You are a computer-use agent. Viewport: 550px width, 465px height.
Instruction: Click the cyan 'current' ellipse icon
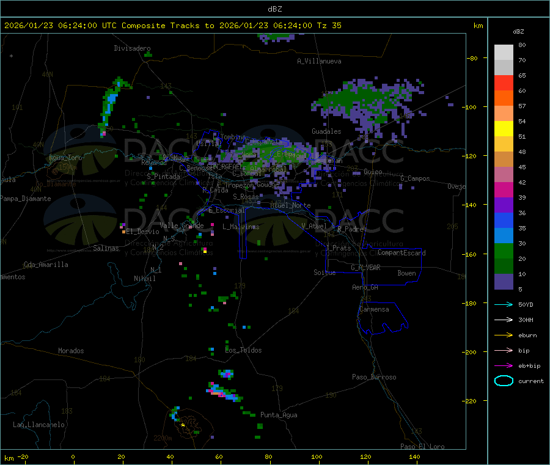click(504, 381)
